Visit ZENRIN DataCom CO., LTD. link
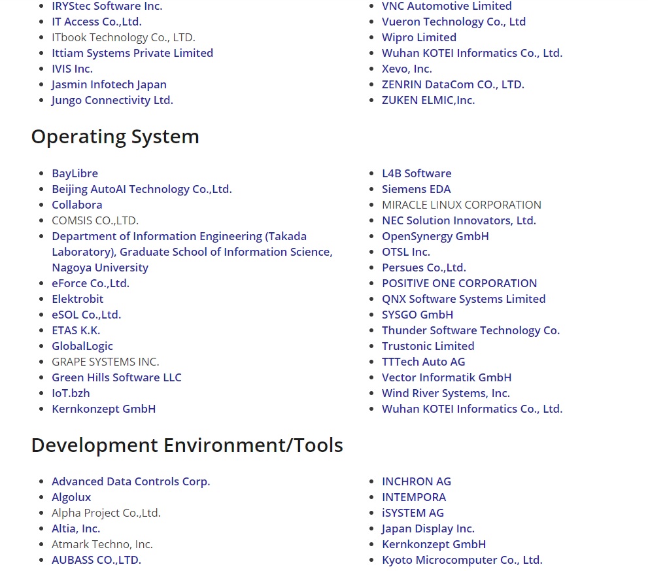The height and width of the screenshot is (571, 648). (452, 84)
